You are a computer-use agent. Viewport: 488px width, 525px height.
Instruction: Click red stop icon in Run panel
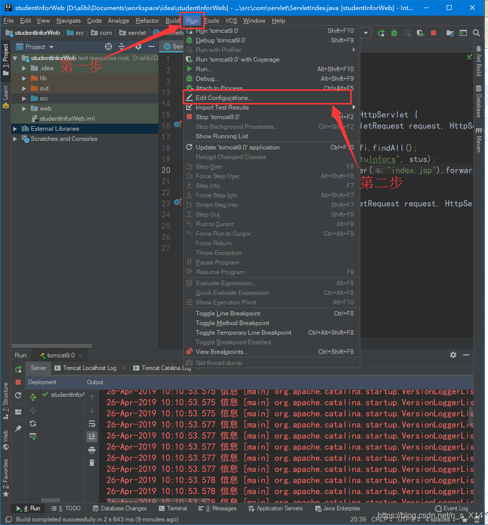pyautogui.click(x=18, y=382)
